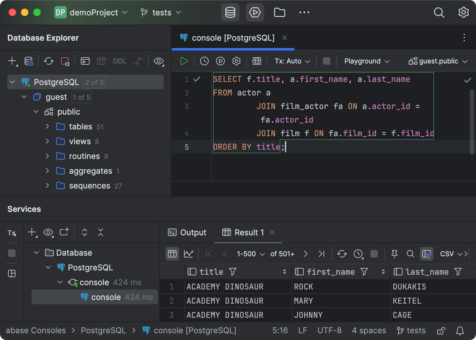Open query execution history in console toolbar
476x340 pixels.
(x=204, y=61)
